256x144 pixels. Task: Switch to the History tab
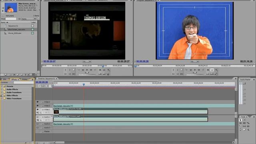(25, 79)
